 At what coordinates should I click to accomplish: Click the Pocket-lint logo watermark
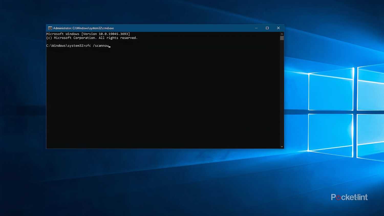349,197
